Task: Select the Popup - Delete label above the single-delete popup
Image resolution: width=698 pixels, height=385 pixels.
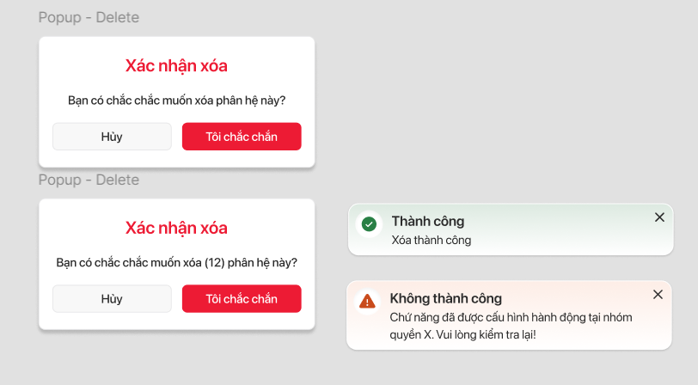Action: point(89,17)
